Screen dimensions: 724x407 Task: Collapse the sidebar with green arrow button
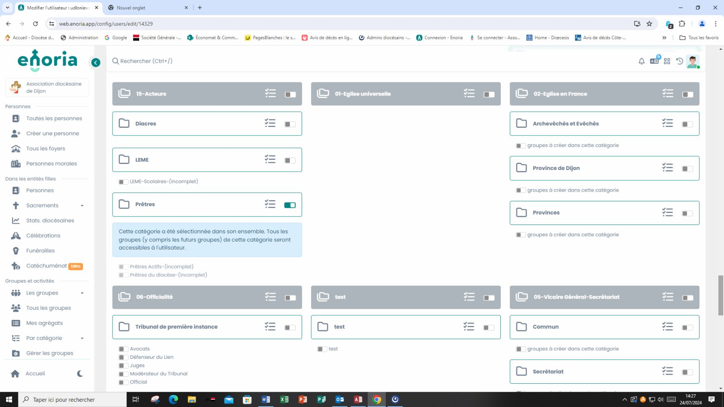tap(96, 62)
